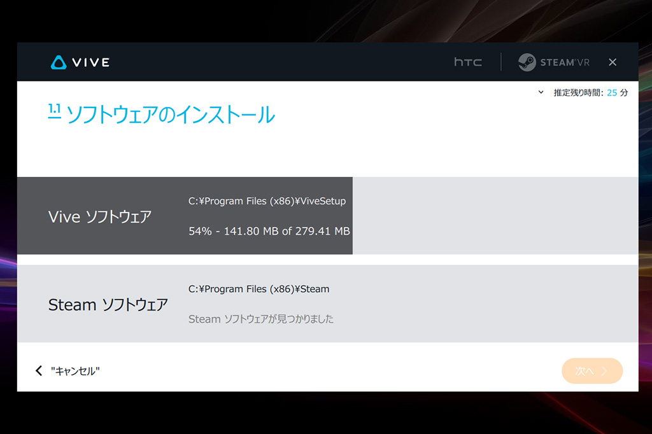The height and width of the screenshot is (434, 652).
Task: Click the SteamVR logo icon
Action: point(527,62)
